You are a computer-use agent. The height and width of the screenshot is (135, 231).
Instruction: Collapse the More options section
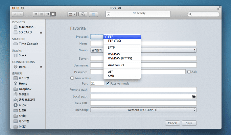72,78
